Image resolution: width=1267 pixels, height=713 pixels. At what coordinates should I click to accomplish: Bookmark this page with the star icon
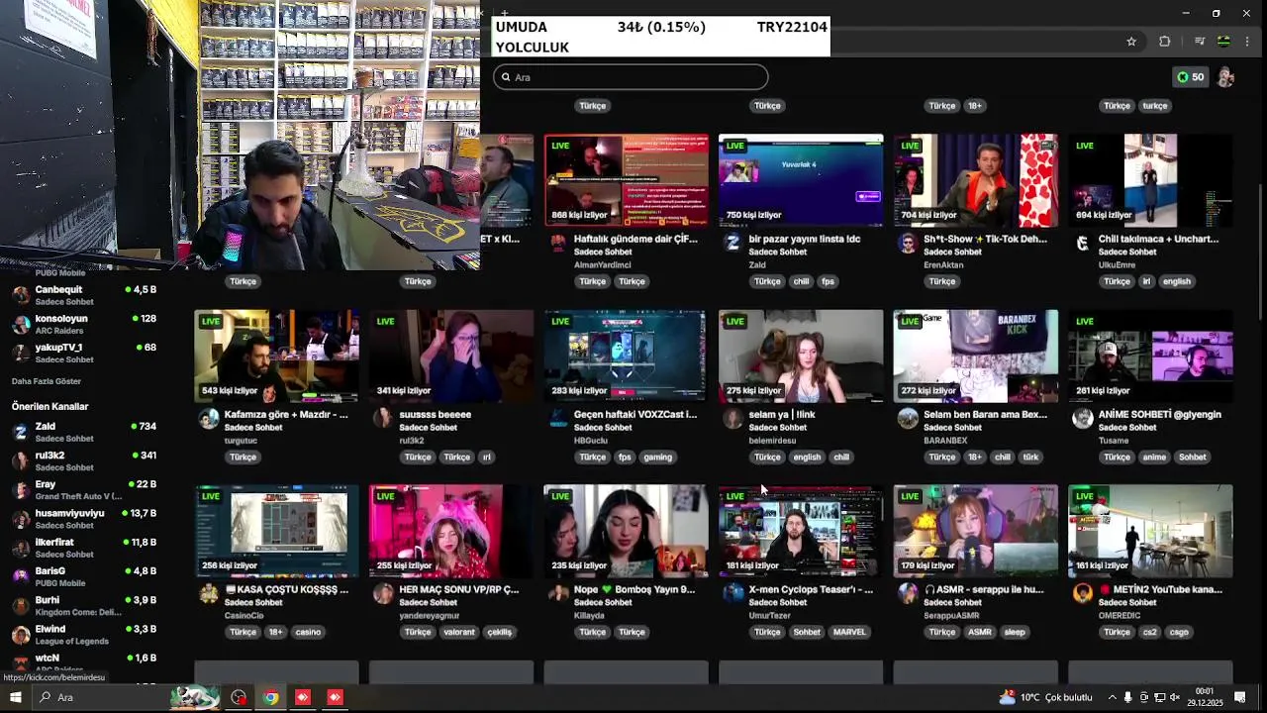click(x=1131, y=42)
